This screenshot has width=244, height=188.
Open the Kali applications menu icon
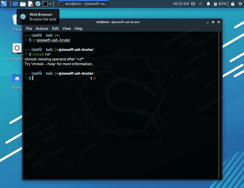[x=4, y=4]
